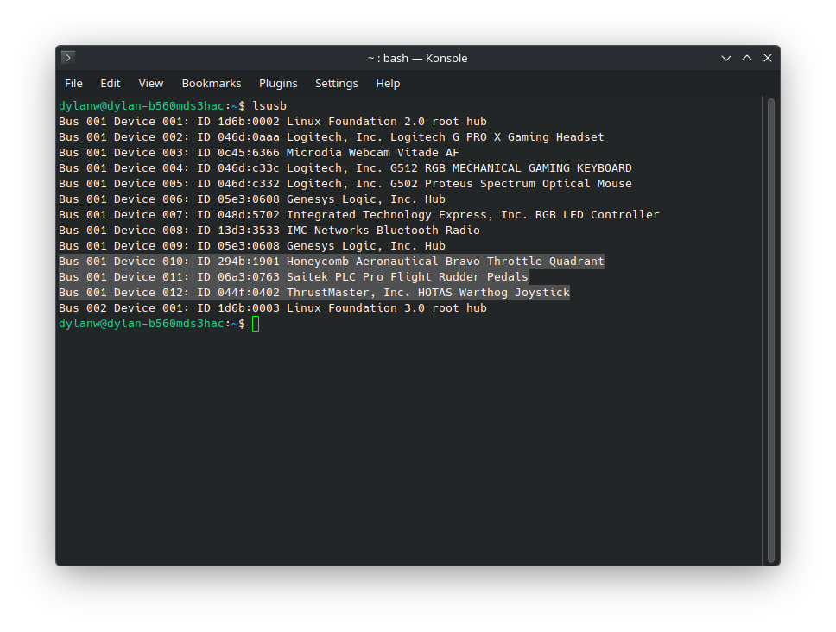
Task: Open the Plugins menu
Action: click(x=278, y=84)
